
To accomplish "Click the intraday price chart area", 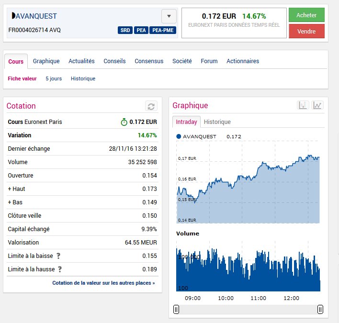I will click(x=248, y=182).
